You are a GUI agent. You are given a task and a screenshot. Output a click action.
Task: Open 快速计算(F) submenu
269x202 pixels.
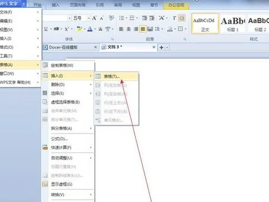pos(68,148)
